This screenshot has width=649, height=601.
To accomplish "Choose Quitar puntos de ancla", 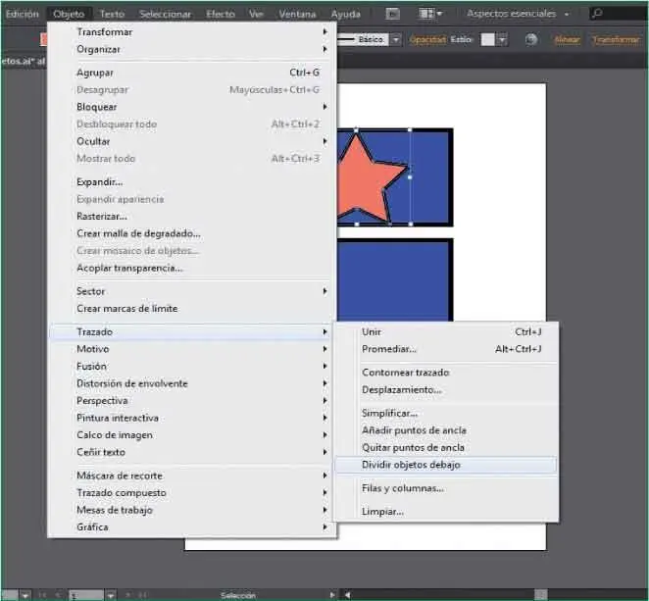I will tap(446, 447).
